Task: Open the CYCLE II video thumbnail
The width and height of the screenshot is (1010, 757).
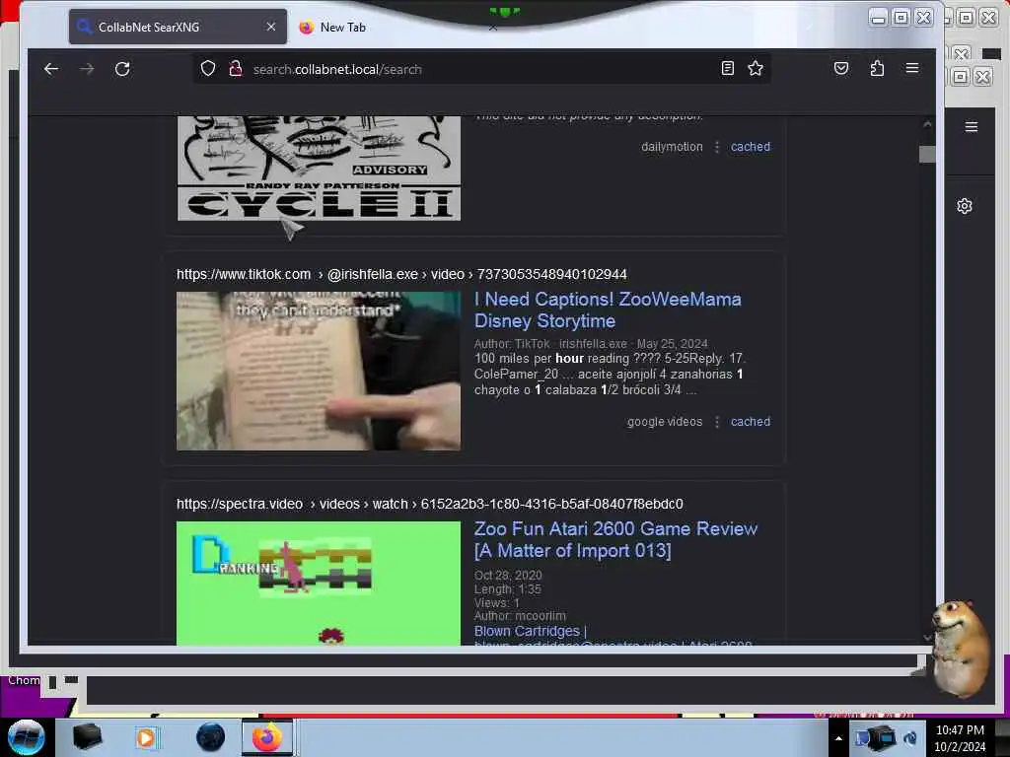Action: click(319, 169)
